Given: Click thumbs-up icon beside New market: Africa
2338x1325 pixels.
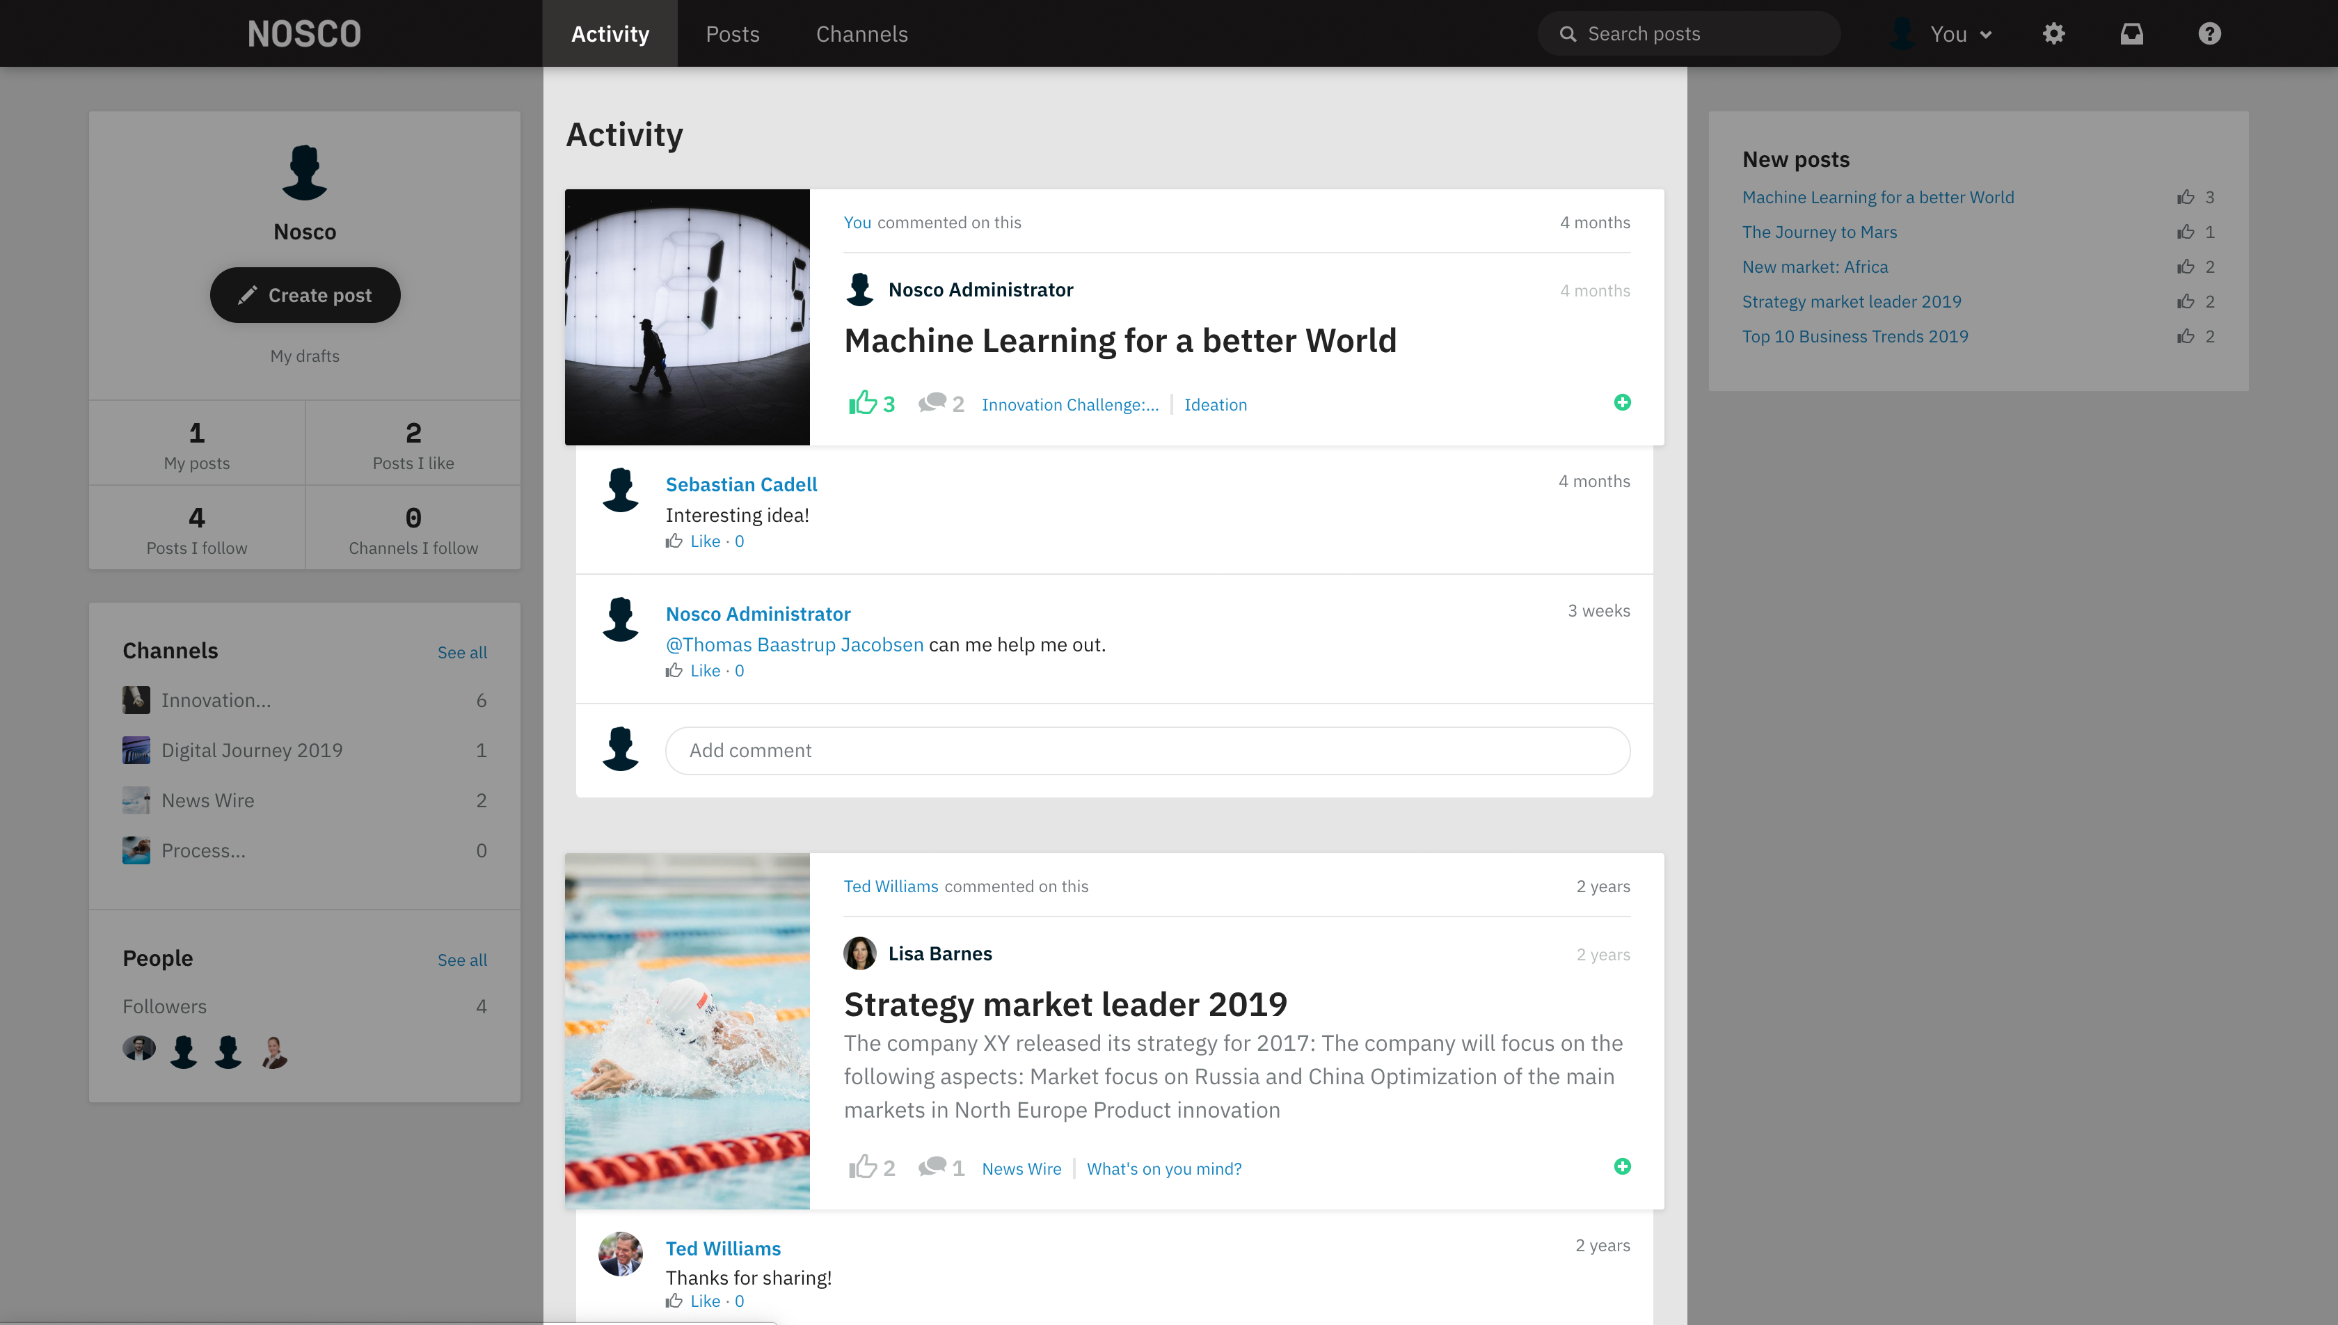Looking at the screenshot, I should tap(2185, 267).
